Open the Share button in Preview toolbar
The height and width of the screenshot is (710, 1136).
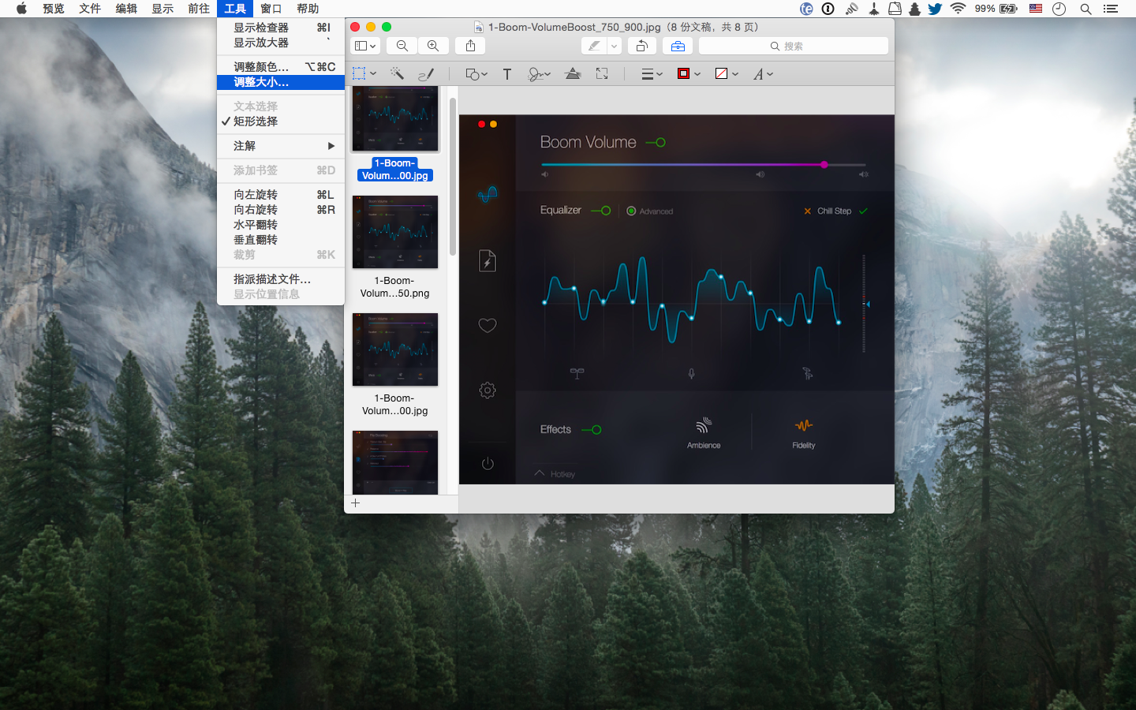pyautogui.click(x=470, y=46)
